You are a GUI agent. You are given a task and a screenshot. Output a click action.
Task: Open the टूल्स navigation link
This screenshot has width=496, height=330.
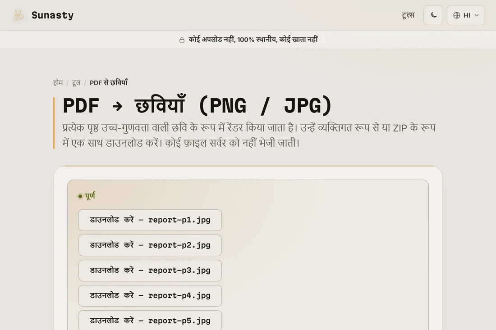pos(408,15)
